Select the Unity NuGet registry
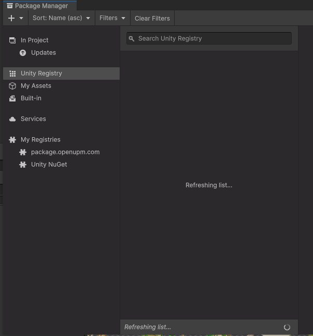 point(61,165)
